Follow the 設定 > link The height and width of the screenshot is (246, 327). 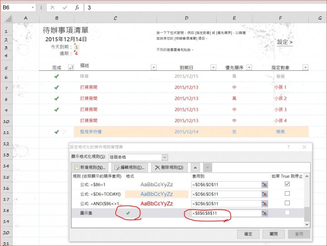(x=285, y=42)
